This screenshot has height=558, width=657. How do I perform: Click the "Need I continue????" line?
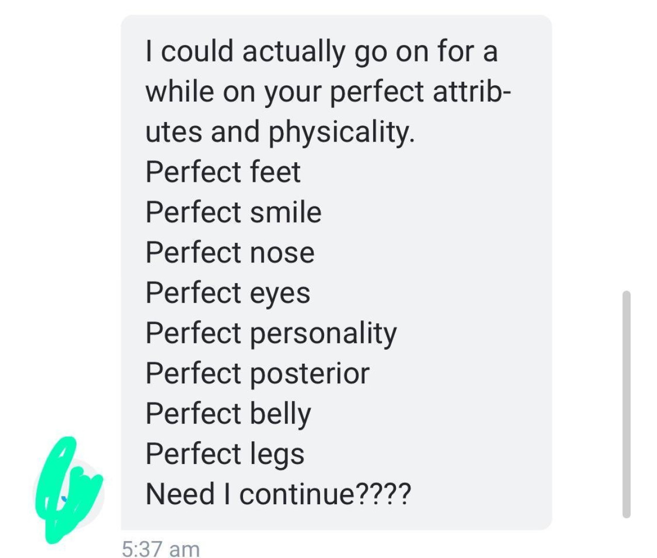(278, 494)
